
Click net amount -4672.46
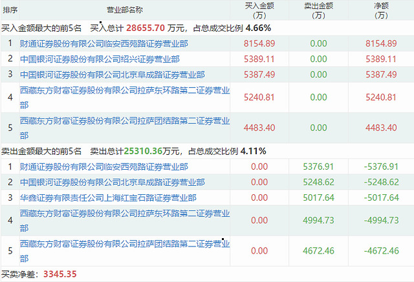coord(381,251)
